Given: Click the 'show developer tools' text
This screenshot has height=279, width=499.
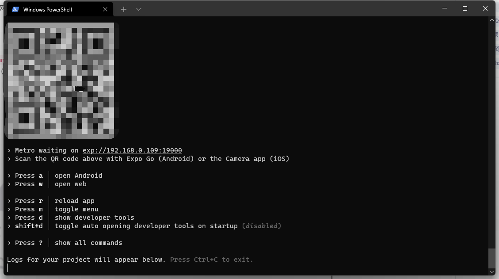Looking at the screenshot, I should (x=94, y=218).
